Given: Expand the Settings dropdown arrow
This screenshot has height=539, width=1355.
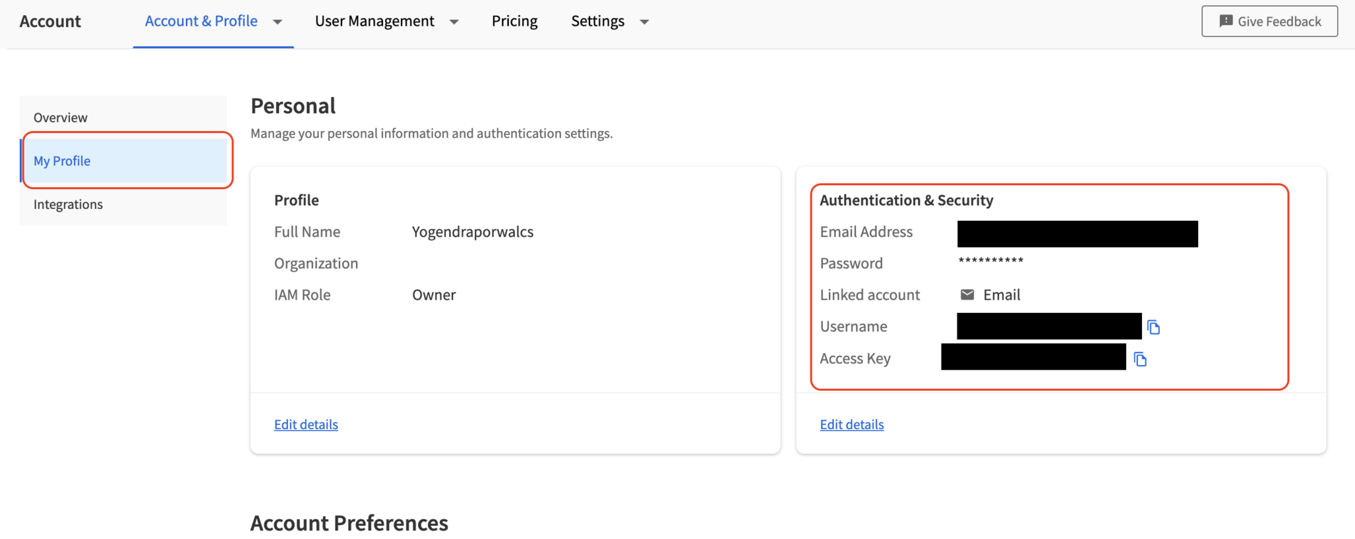Looking at the screenshot, I should click(x=644, y=22).
